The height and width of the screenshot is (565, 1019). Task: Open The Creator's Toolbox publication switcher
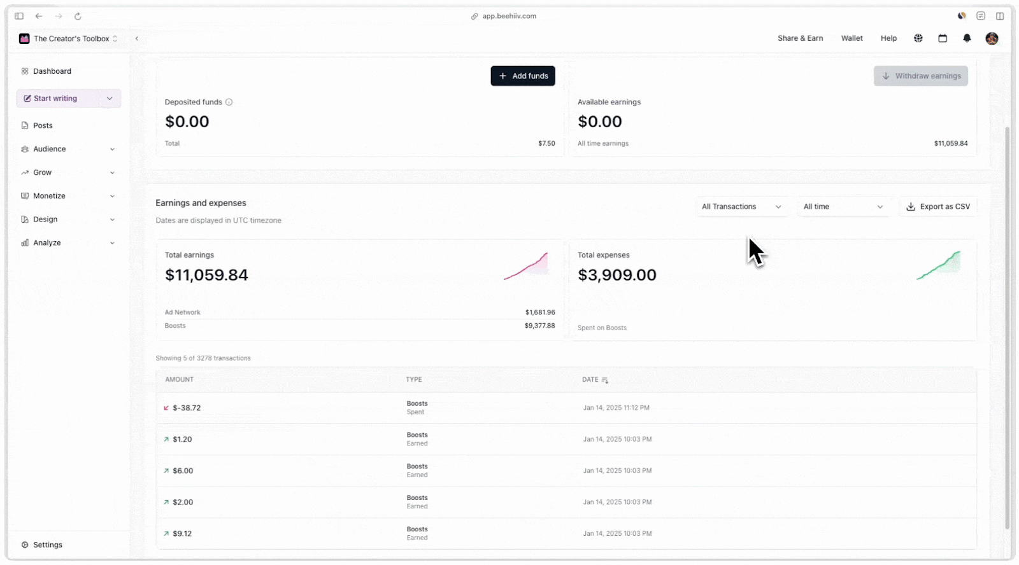point(69,39)
